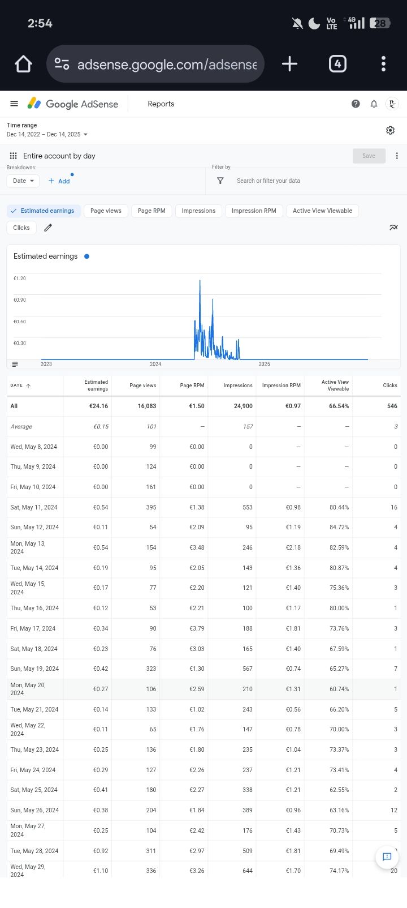Sort table by the Date column header
The image size is (407, 908).
[20, 386]
